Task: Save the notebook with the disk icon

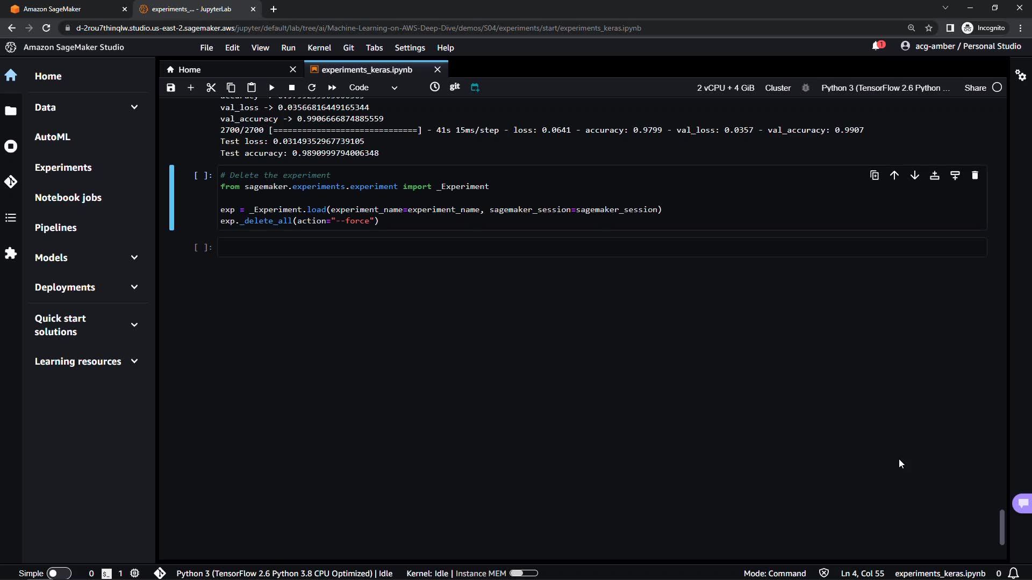Action: [171, 88]
